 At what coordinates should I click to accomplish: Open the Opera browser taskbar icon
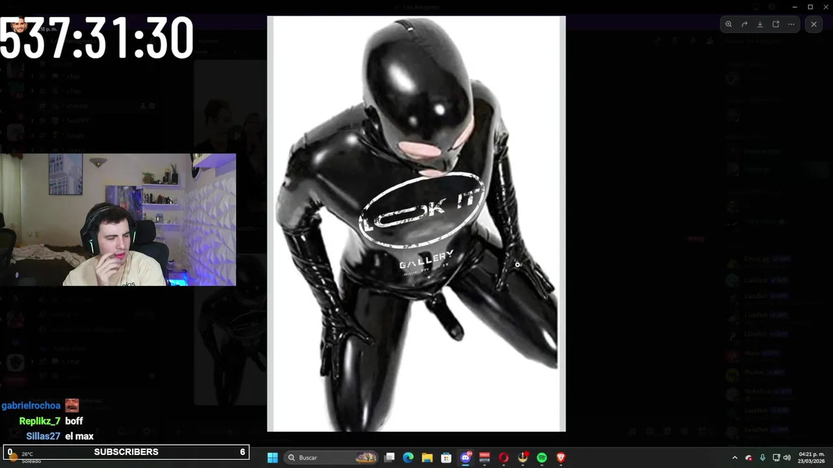(x=504, y=458)
